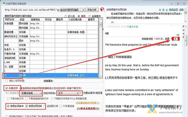The width and height of the screenshot is (188, 117).
Task: Select the 新时代花木兰 table row
Action: point(51,36)
